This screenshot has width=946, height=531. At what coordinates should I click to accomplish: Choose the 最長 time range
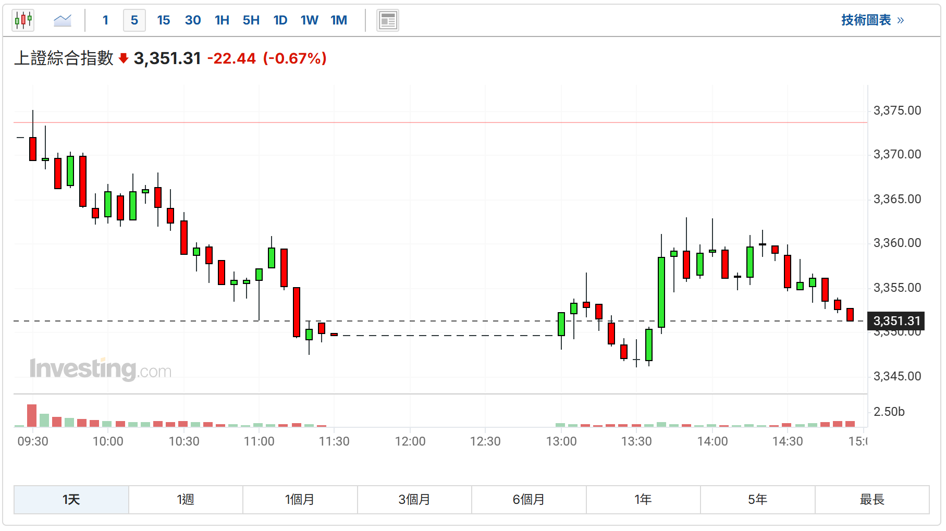pos(872,500)
